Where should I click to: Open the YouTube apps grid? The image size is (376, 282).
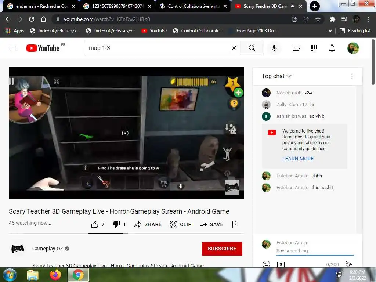coord(314,48)
